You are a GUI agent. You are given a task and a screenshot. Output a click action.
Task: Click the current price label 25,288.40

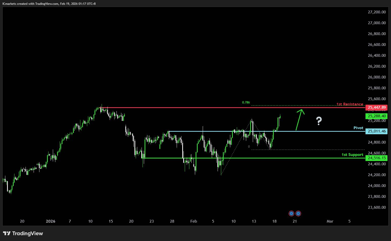[376, 116]
